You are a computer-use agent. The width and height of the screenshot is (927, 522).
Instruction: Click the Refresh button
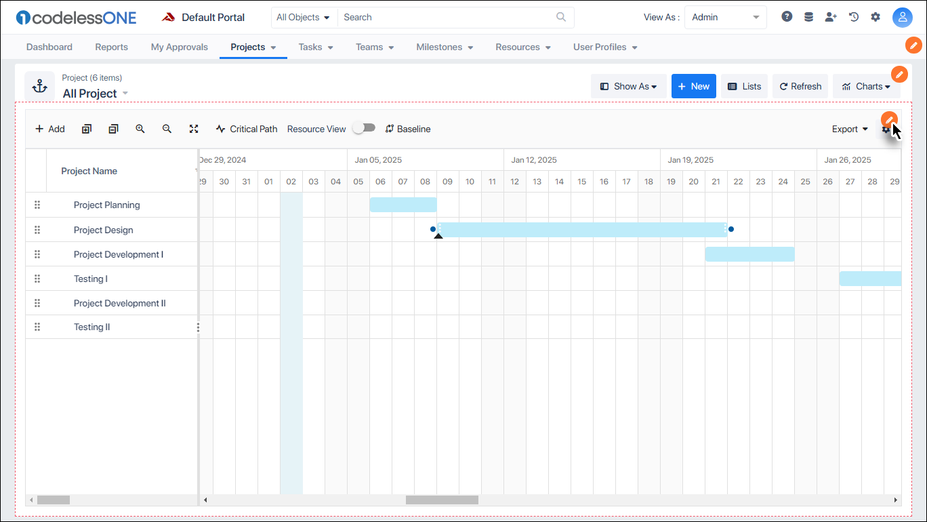[x=800, y=86]
